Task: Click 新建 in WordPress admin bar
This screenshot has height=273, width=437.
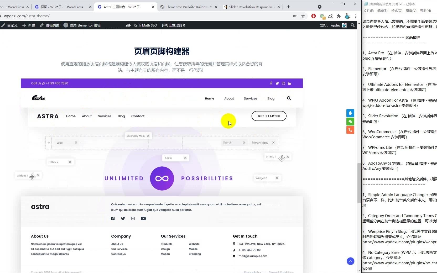Action: [x=29, y=25]
